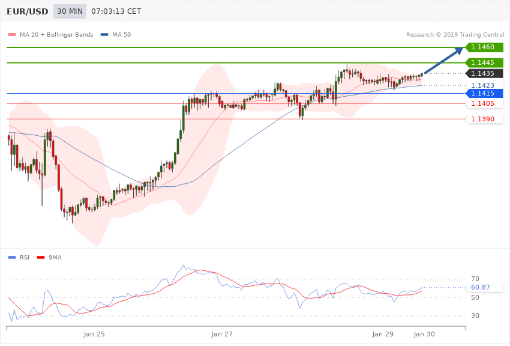Click the RSI legend label
This screenshot has width=510, height=346.
[25, 258]
